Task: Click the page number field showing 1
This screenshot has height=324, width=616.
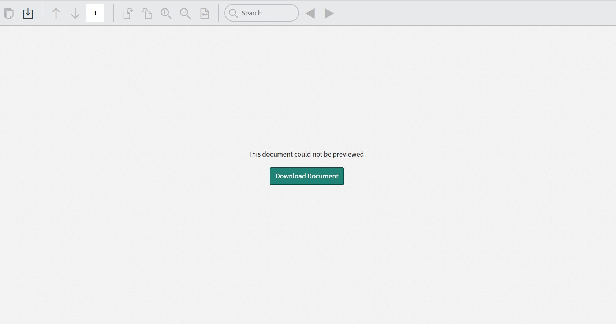Action: click(95, 13)
